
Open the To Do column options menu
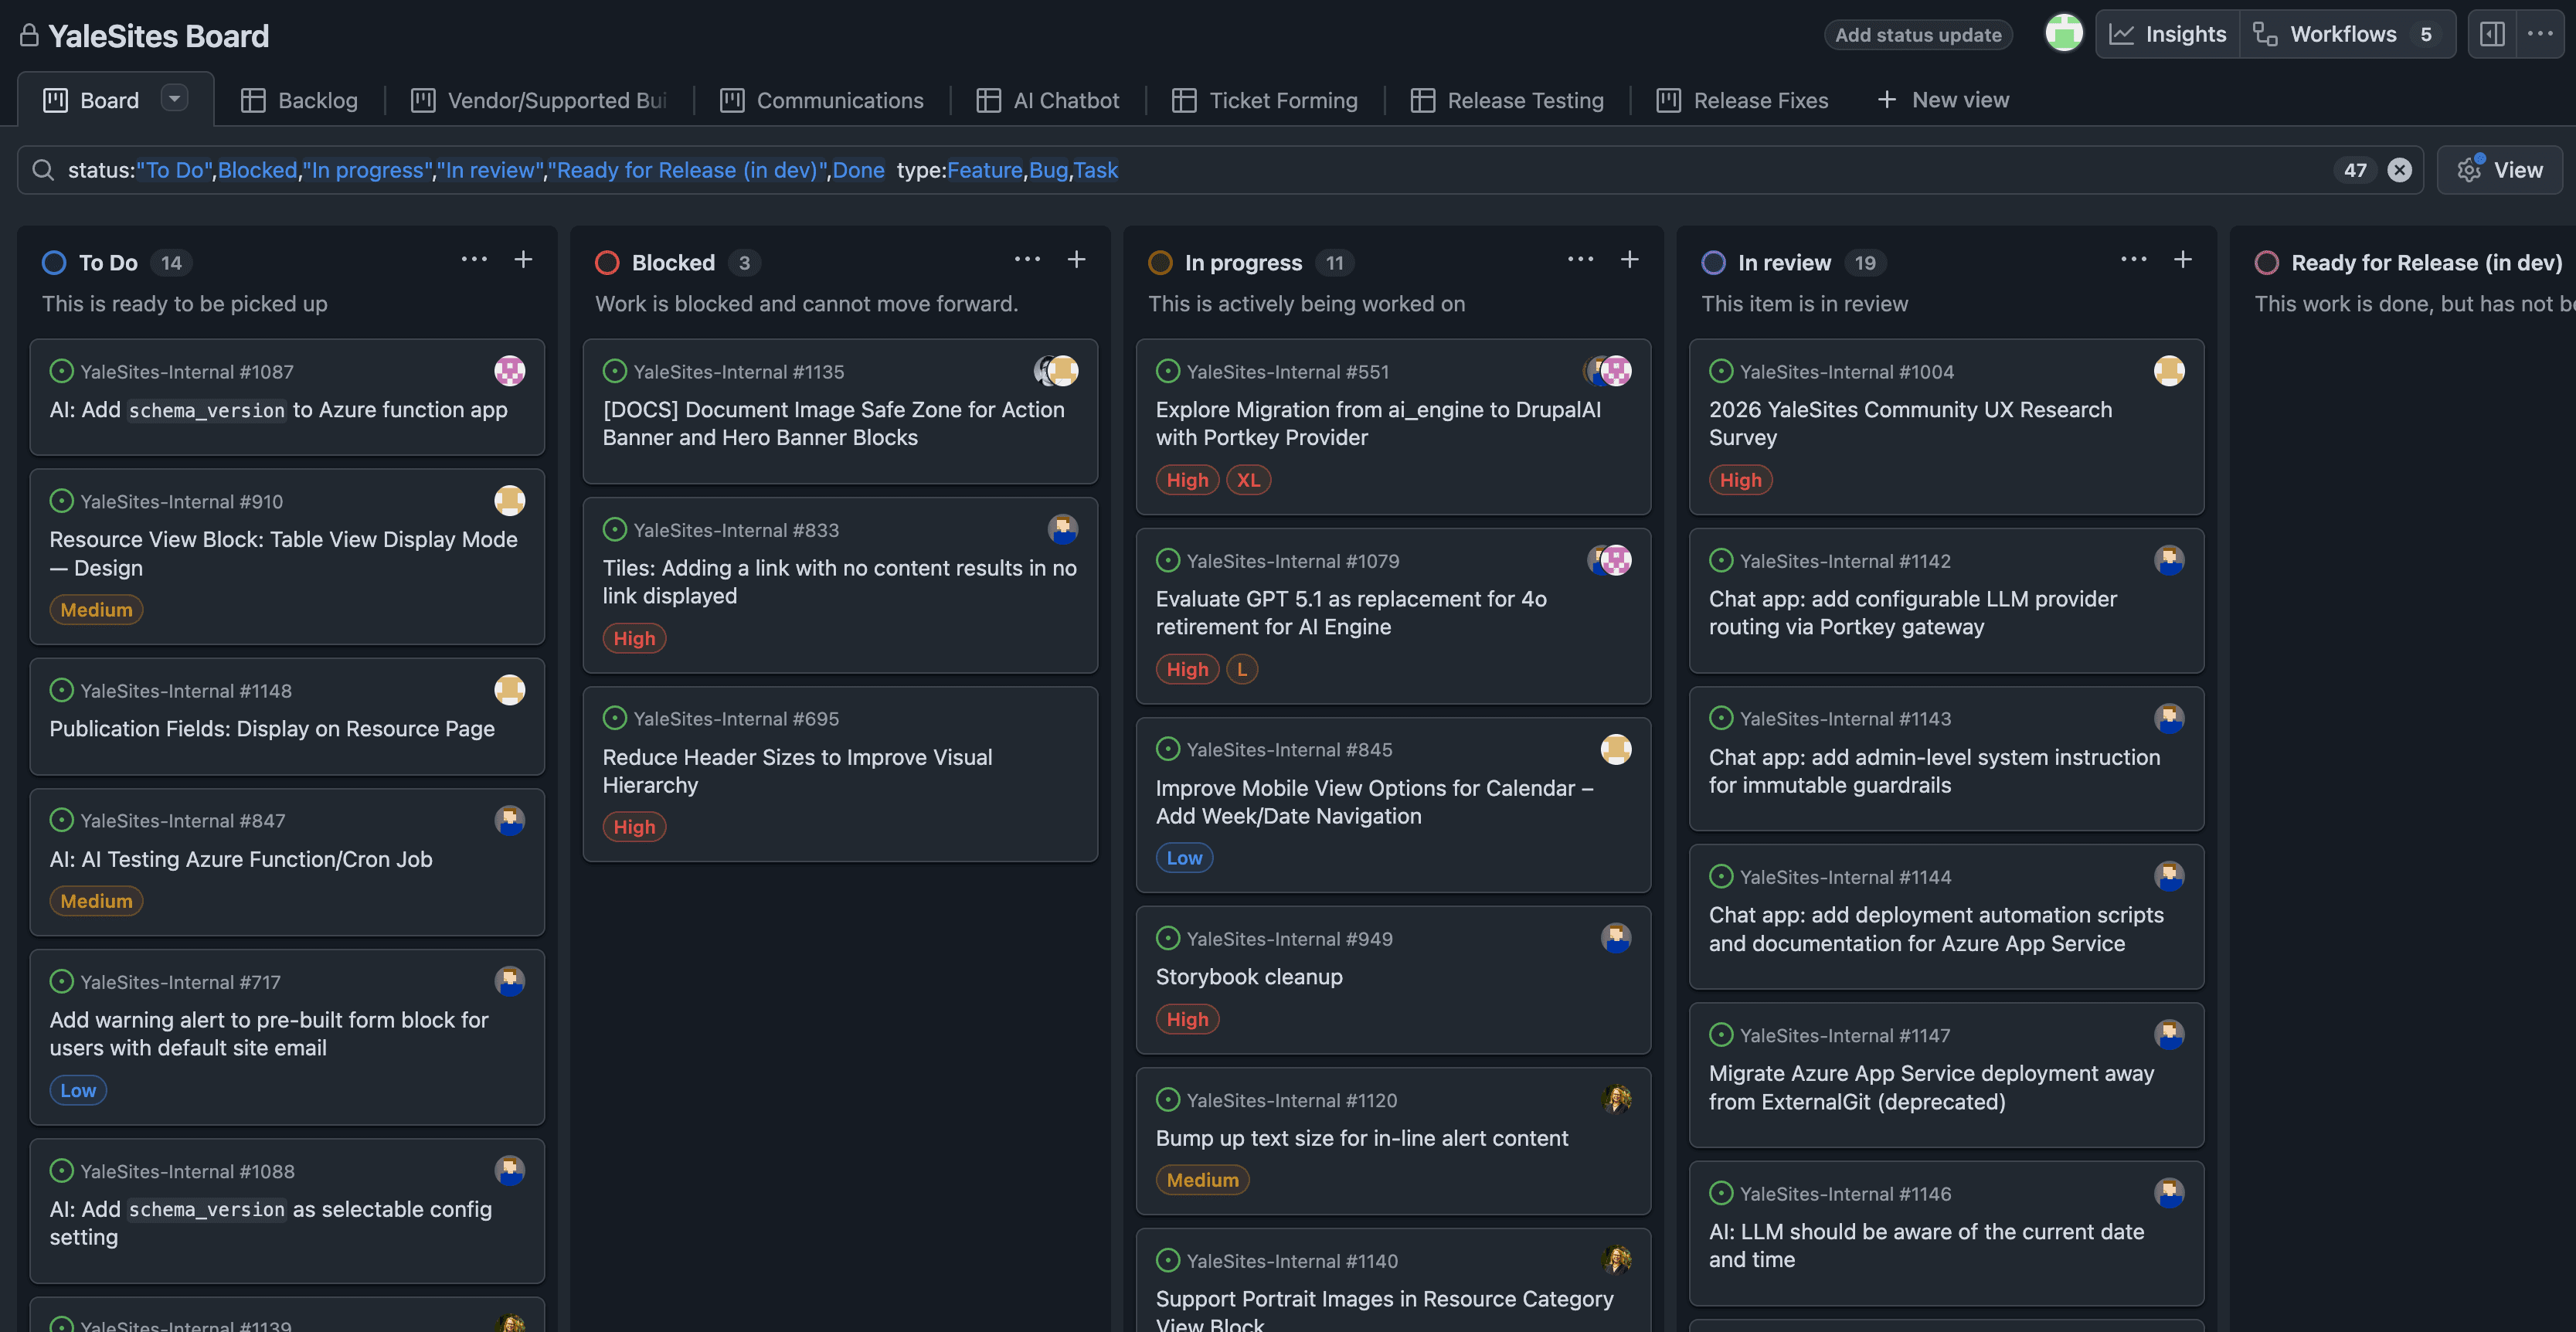pyautogui.click(x=474, y=259)
